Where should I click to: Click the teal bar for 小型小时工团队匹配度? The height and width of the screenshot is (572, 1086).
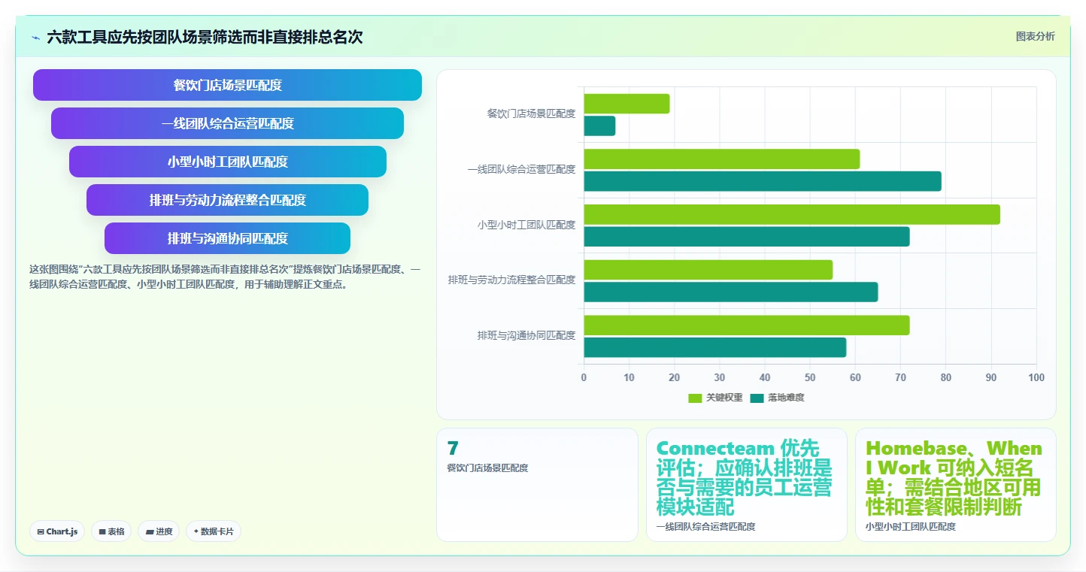747,237
